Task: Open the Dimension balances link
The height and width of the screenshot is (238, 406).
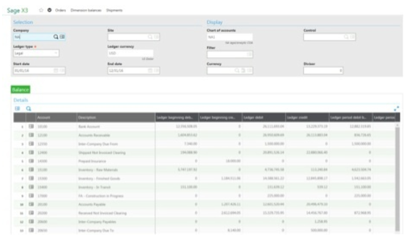Action: (86, 10)
